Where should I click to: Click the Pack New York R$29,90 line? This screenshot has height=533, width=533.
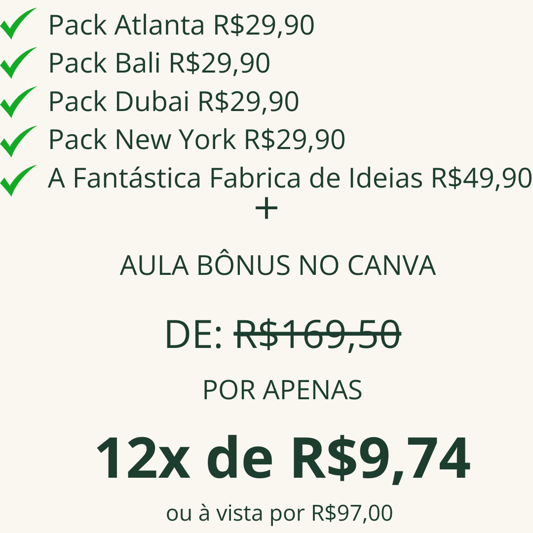(197, 139)
